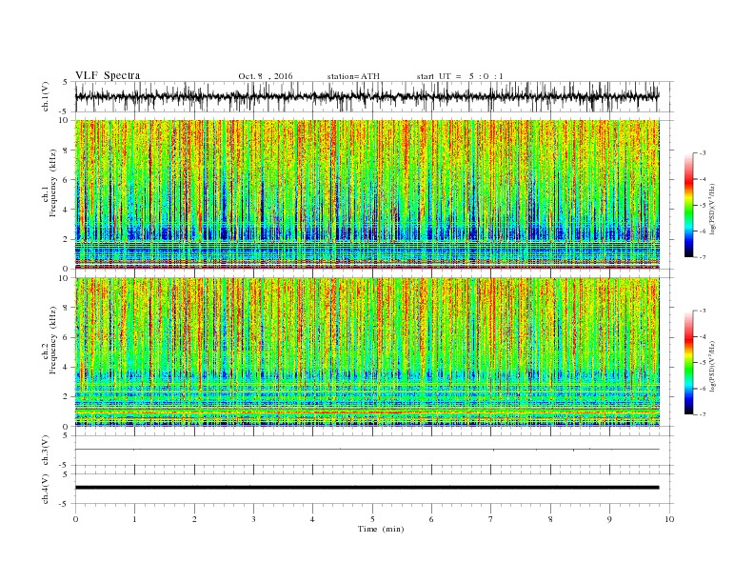Click the ch.2 color scale bar
Image resolution: width=754 pixels, height=583 pixels.
[x=688, y=363]
